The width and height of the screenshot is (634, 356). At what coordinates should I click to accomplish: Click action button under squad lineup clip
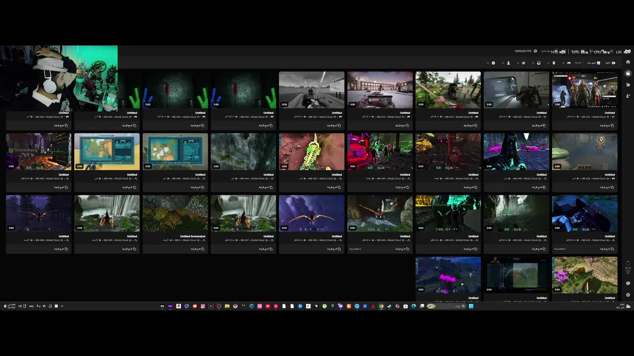click(607, 125)
